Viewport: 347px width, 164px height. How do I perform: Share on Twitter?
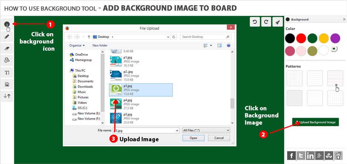click(301, 156)
